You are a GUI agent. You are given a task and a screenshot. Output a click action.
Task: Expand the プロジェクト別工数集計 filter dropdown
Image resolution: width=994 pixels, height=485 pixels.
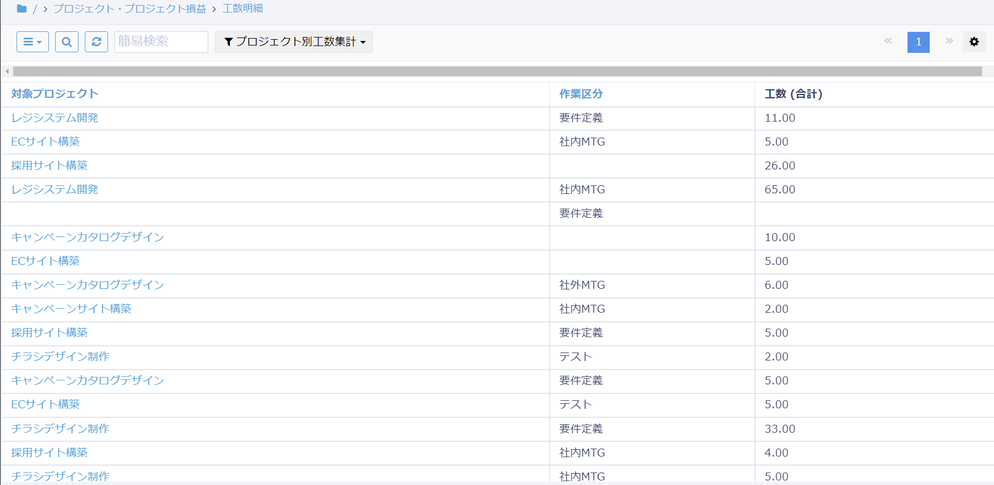pos(294,42)
